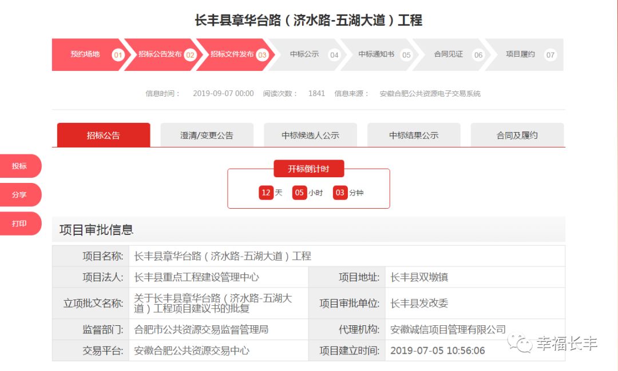Click the 项目名称 value cell
618x371 pixels.
[347, 256]
